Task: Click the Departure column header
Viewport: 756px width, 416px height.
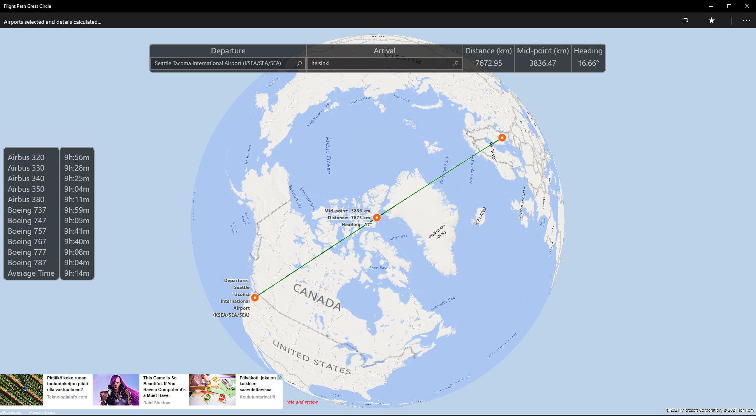Action: click(228, 51)
